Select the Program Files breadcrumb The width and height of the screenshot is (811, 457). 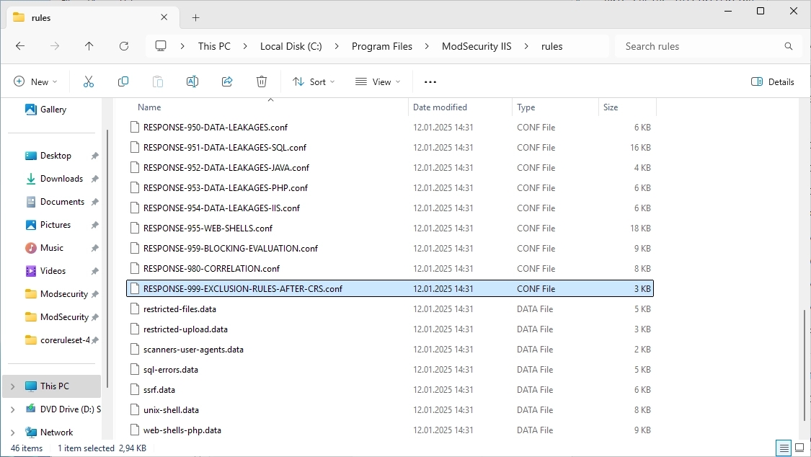coord(382,46)
